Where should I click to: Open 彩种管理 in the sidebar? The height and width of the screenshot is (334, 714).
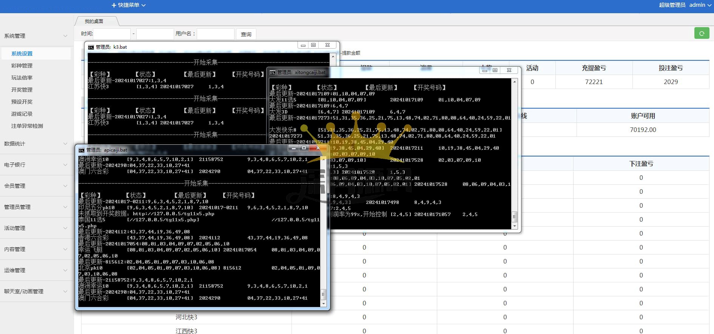click(x=22, y=66)
